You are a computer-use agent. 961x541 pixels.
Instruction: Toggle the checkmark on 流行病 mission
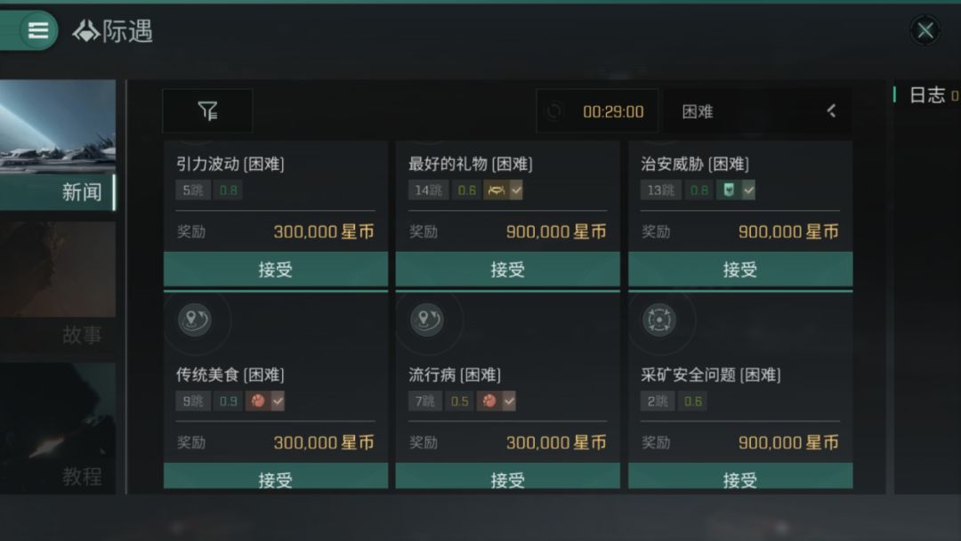[x=509, y=401]
